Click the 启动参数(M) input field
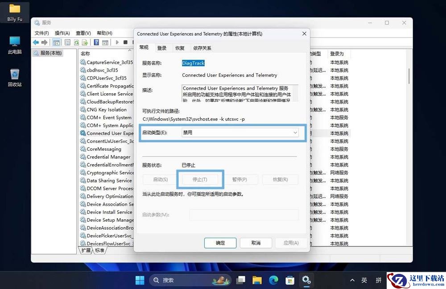This screenshot has width=446, height=289. click(244, 215)
